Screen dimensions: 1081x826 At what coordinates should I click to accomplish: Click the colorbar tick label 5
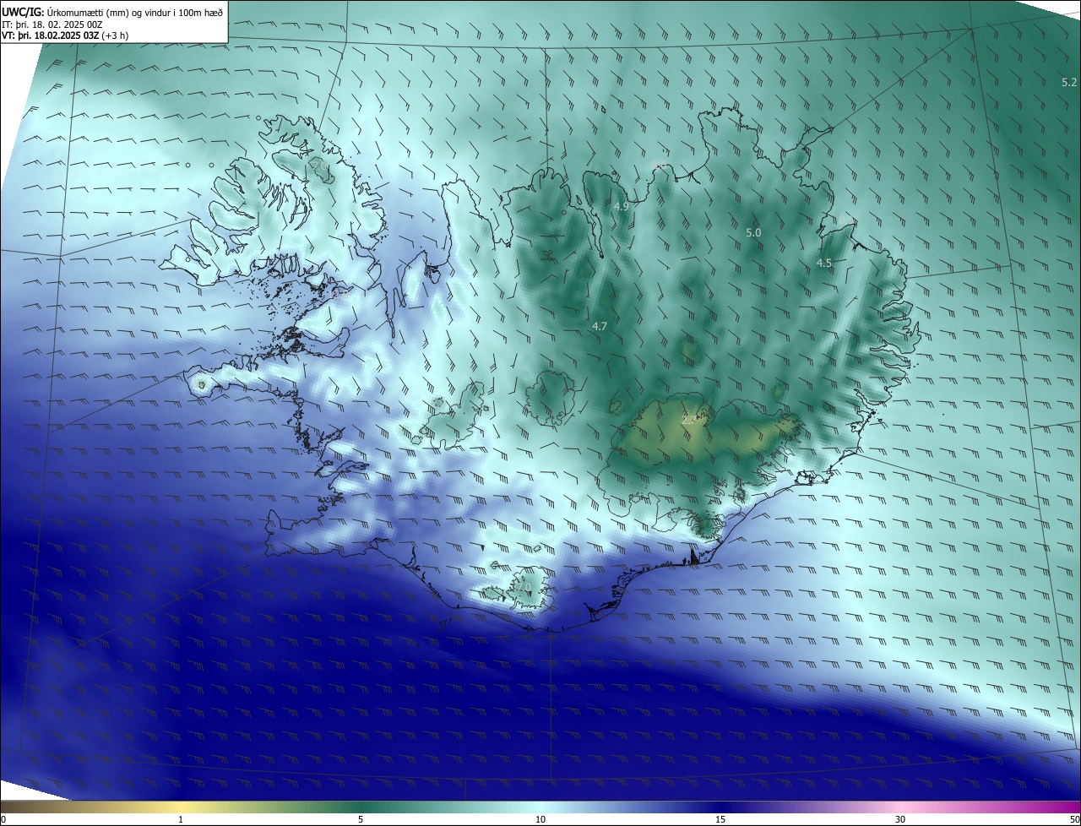[361, 819]
